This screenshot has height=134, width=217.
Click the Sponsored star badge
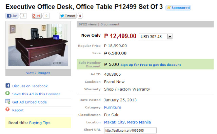(178, 7)
